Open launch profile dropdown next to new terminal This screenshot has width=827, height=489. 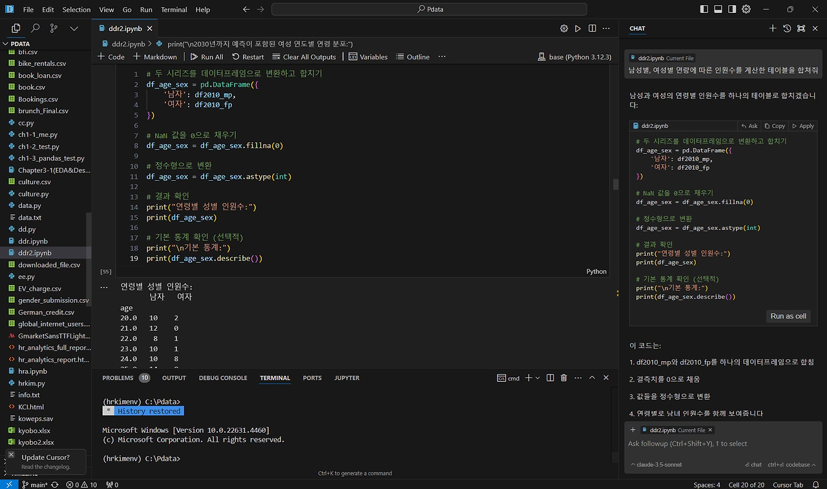tap(537, 378)
